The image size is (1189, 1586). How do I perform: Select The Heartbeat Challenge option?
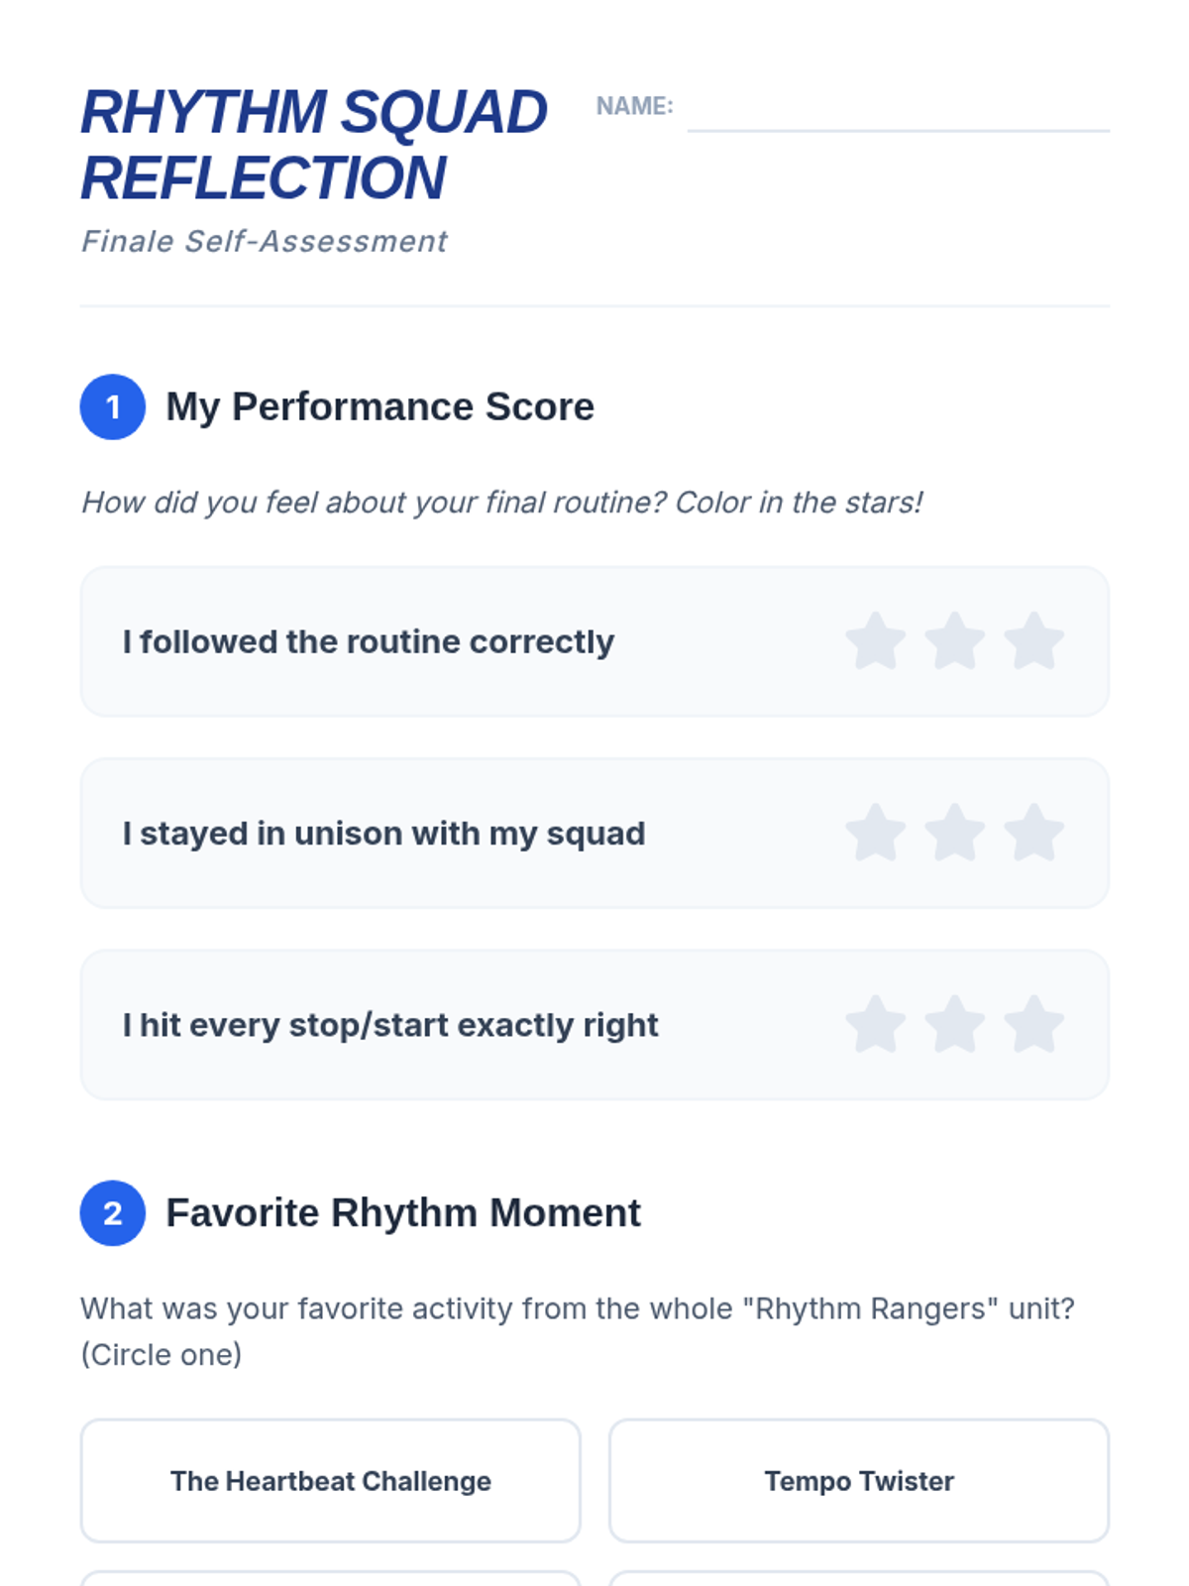click(330, 1481)
